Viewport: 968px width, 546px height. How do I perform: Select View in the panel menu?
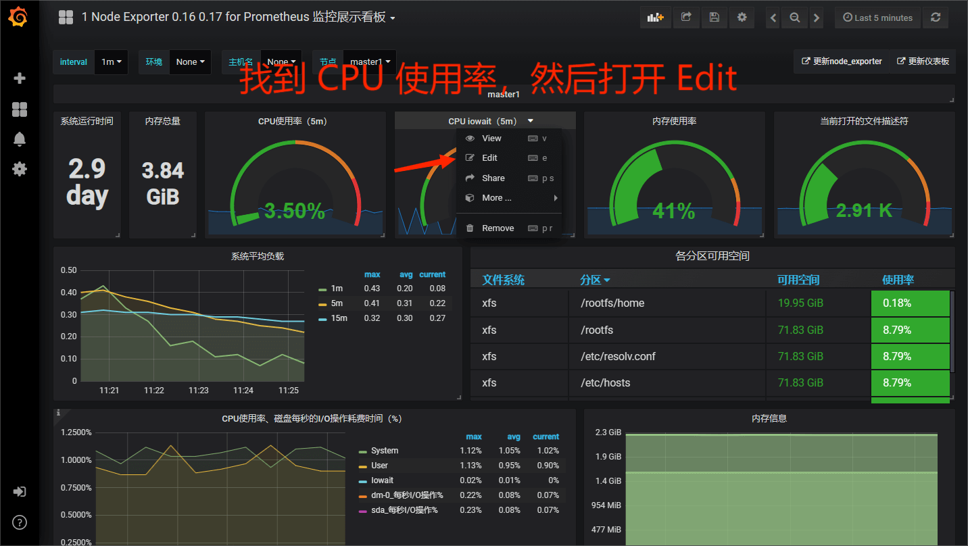coord(508,138)
